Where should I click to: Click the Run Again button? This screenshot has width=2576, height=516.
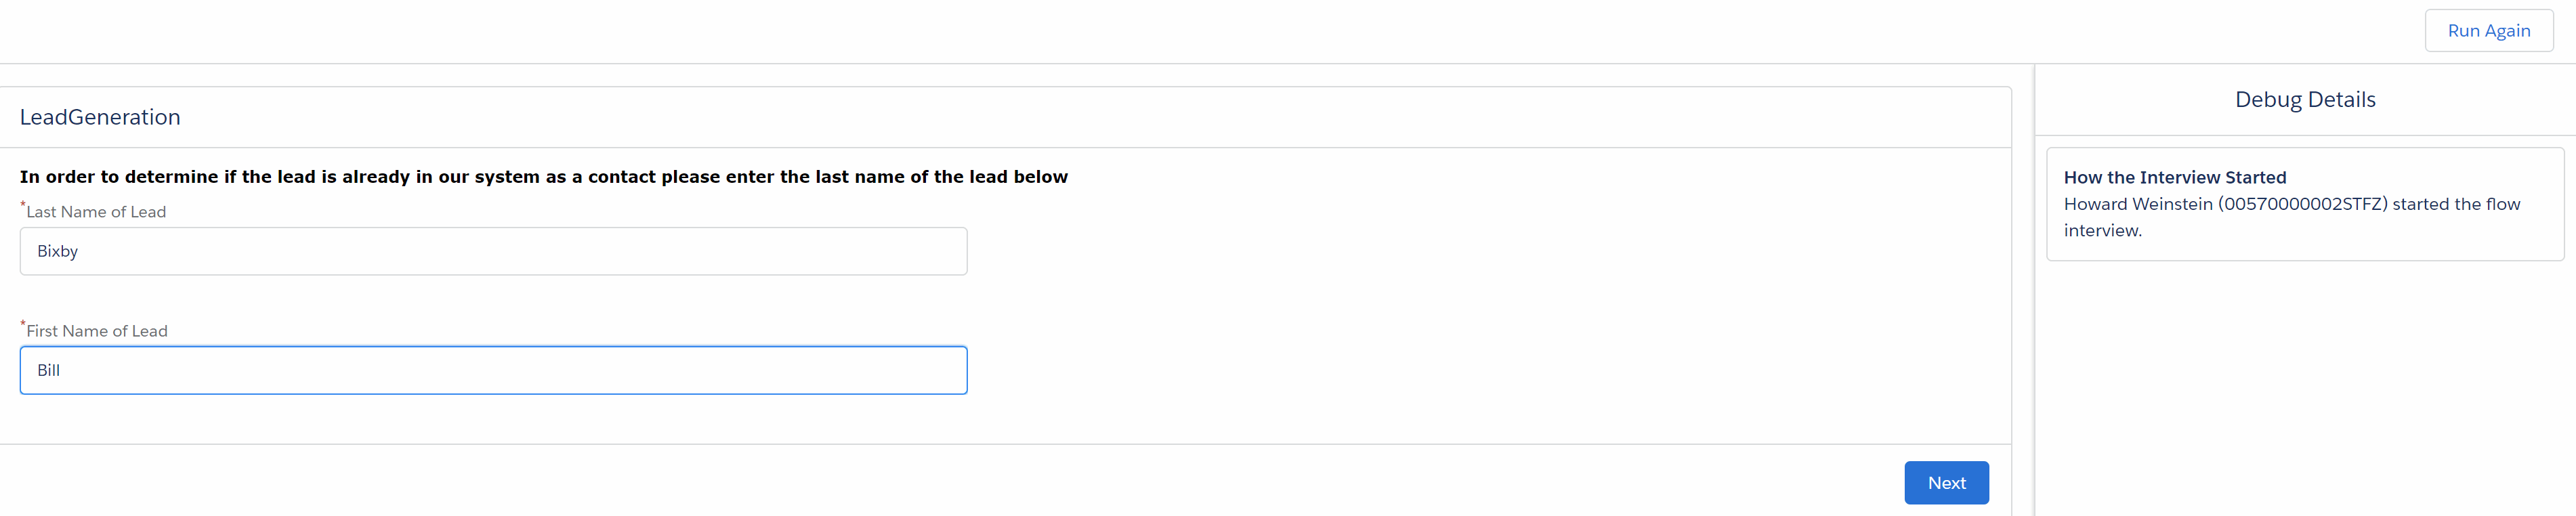(2488, 31)
